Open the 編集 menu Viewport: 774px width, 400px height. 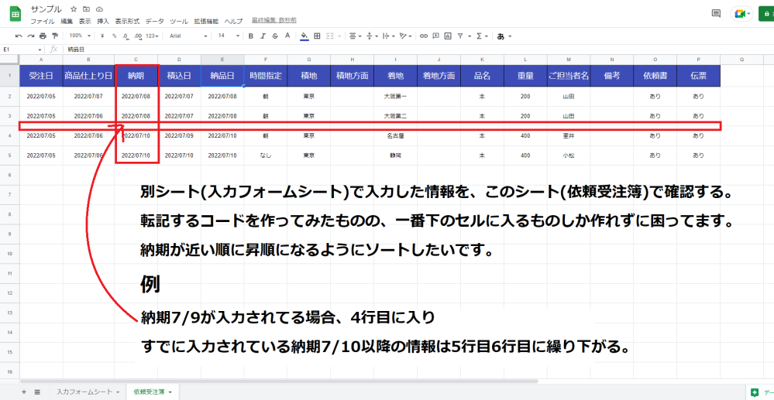pos(67,21)
